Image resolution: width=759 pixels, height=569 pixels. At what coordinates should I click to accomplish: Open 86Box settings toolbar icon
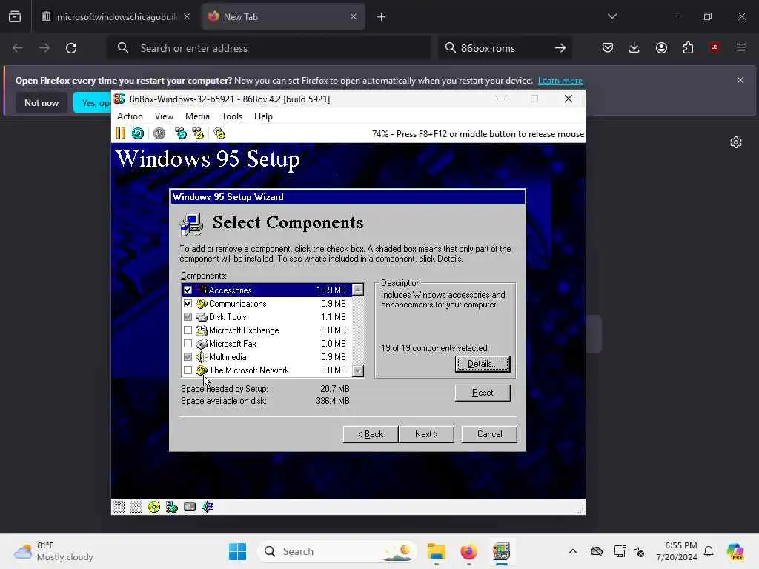coord(219,133)
